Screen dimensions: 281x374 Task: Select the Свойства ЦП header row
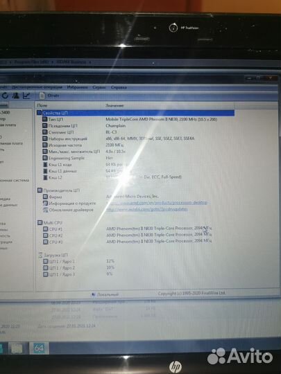point(135,113)
